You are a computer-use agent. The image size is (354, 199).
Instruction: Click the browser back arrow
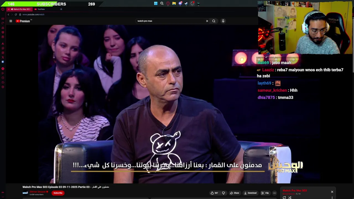coord(9,14)
